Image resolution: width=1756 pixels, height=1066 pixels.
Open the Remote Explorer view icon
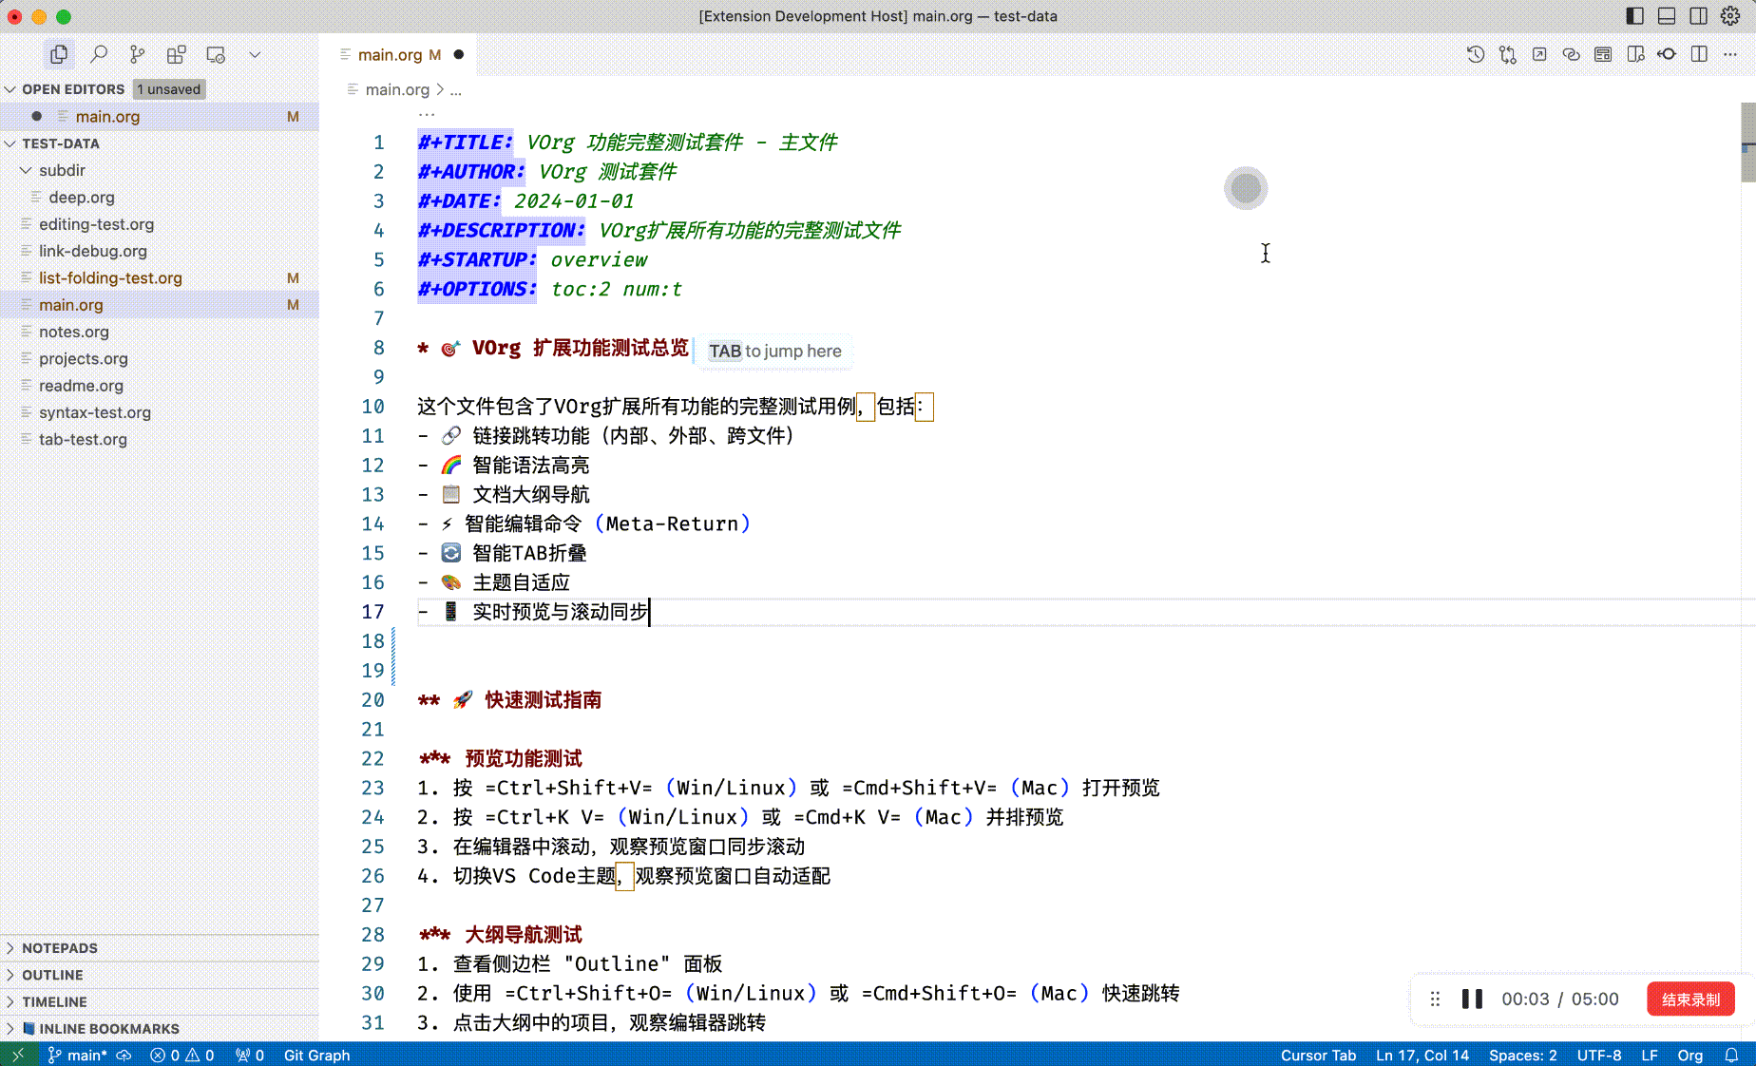tap(216, 54)
